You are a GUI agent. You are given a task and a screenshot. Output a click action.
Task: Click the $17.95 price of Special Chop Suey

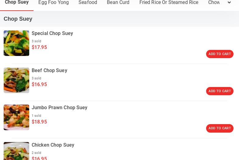tap(39, 47)
